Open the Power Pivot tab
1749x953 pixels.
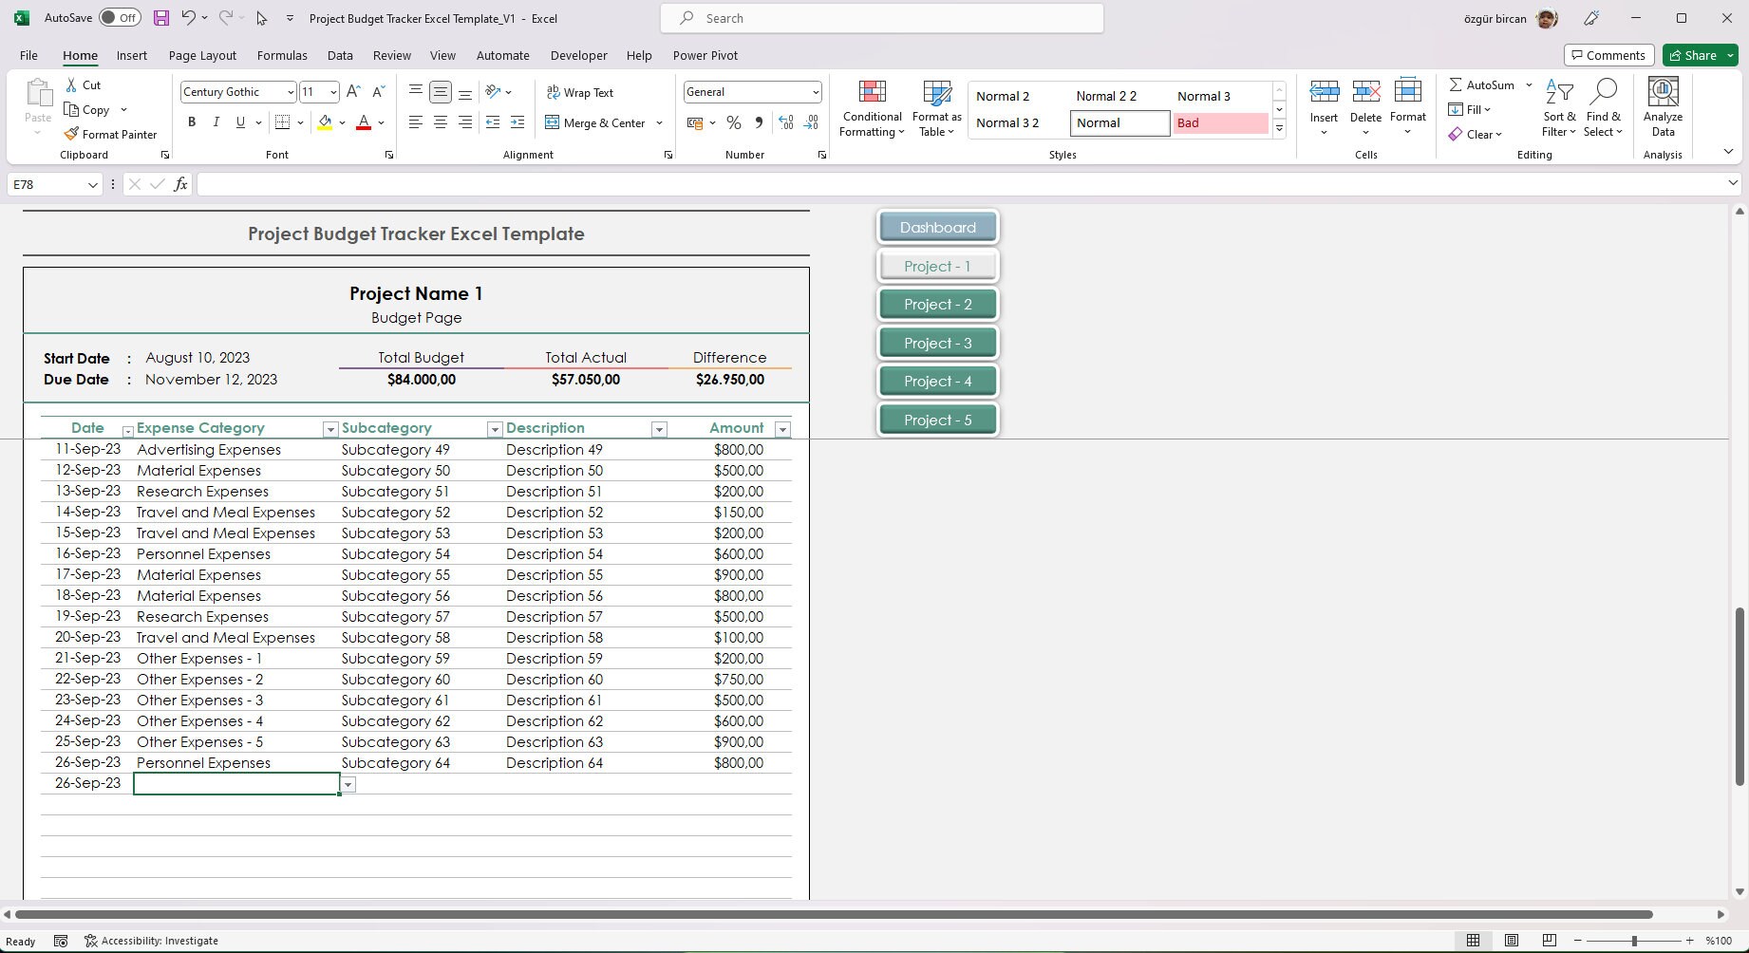[x=705, y=55]
